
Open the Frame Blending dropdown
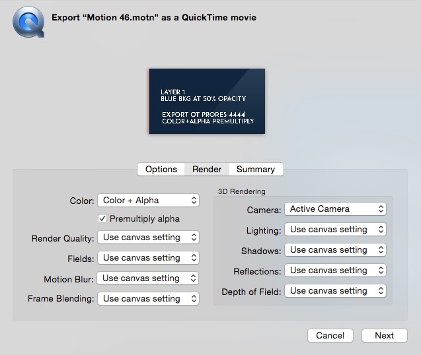coord(148,298)
